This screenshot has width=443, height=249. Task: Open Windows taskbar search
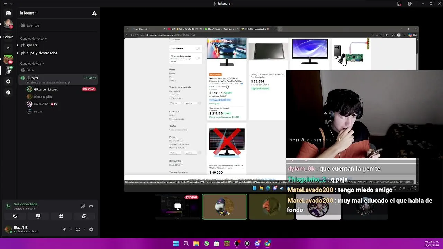(x=186, y=243)
